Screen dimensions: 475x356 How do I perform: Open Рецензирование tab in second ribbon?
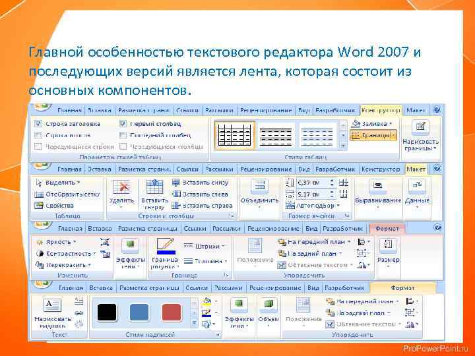point(266,169)
